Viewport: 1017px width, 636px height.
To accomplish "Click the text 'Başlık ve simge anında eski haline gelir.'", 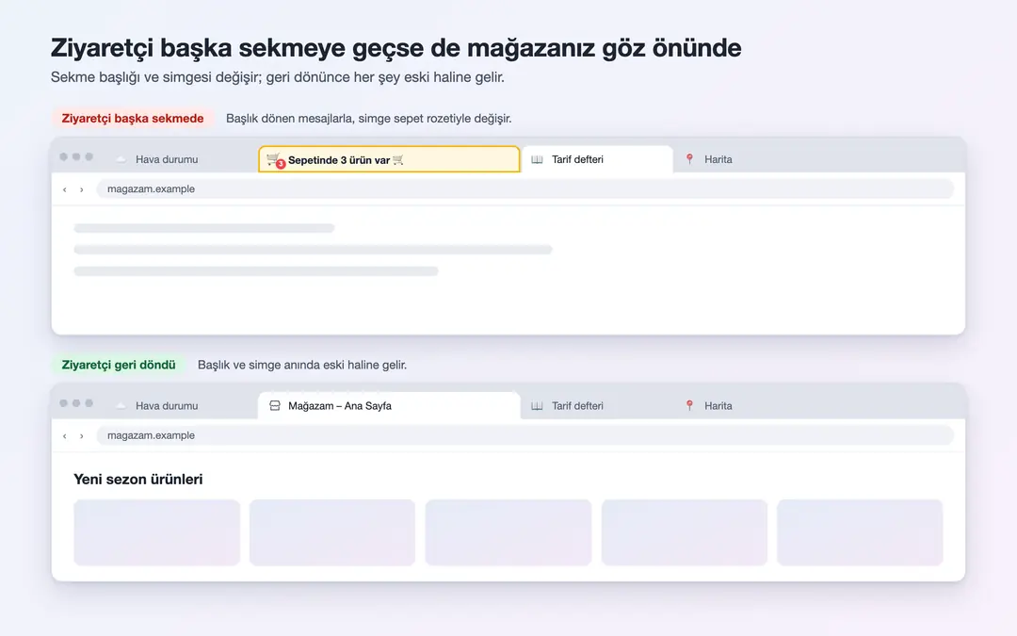I will pyautogui.click(x=302, y=365).
